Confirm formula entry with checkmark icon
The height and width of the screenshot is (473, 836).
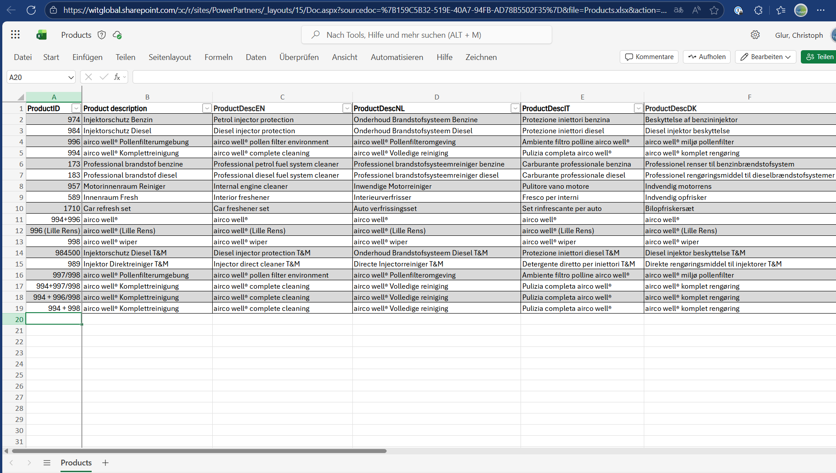pyautogui.click(x=104, y=77)
